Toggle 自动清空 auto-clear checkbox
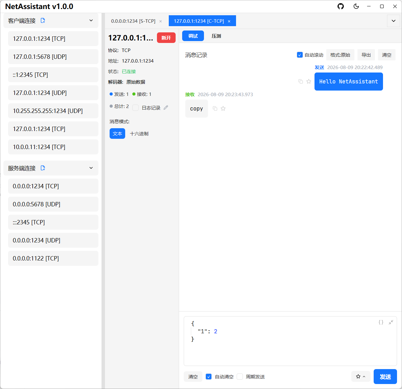 click(209, 377)
